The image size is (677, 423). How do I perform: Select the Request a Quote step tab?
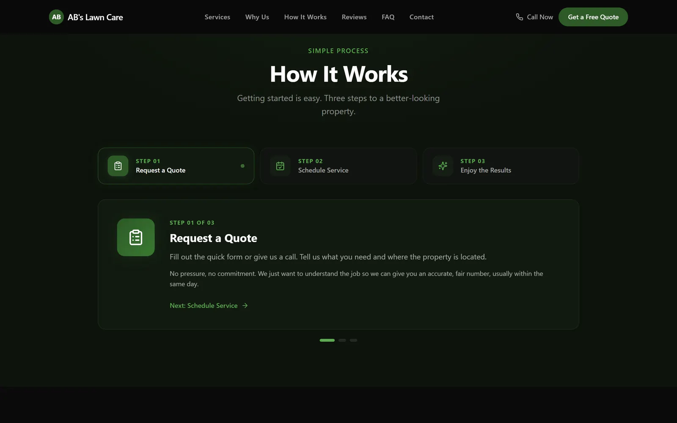[176, 166]
